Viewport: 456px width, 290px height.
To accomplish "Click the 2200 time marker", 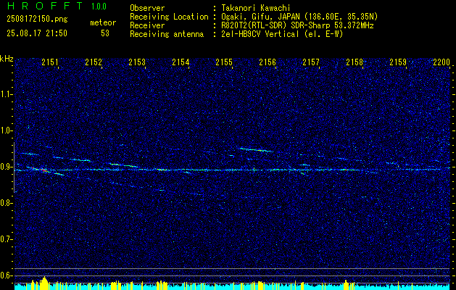I will coord(442,62).
